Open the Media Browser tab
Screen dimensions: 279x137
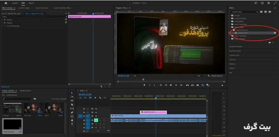(26, 90)
